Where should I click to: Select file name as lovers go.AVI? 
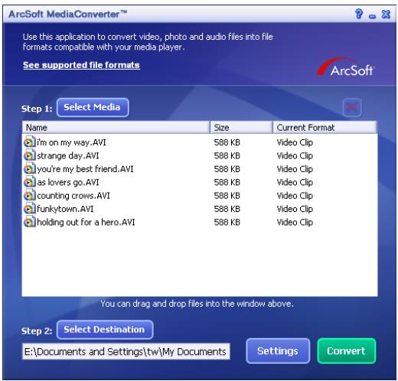[x=68, y=182]
